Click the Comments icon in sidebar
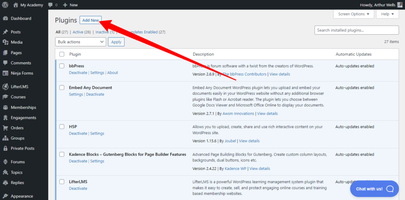This screenshot has height=200, width=405. click(x=5, y=63)
